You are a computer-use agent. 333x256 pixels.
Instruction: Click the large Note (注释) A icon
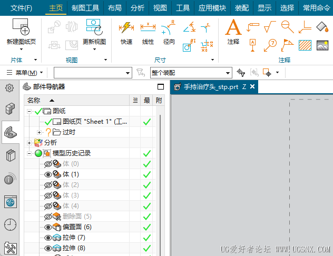click(233, 27)
